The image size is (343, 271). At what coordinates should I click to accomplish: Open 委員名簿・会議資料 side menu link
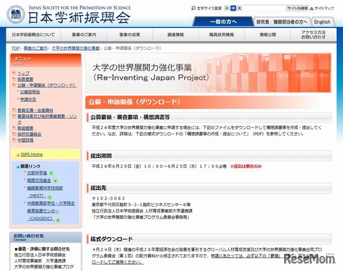[35, 111]
